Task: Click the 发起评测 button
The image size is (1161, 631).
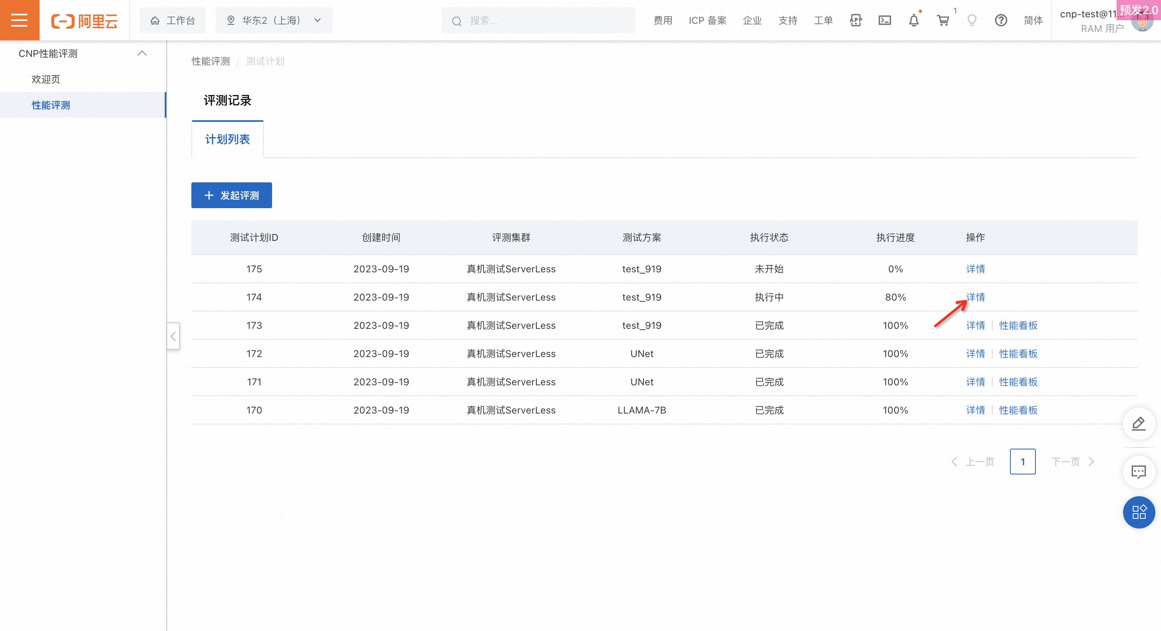Action: coord(231,195)
